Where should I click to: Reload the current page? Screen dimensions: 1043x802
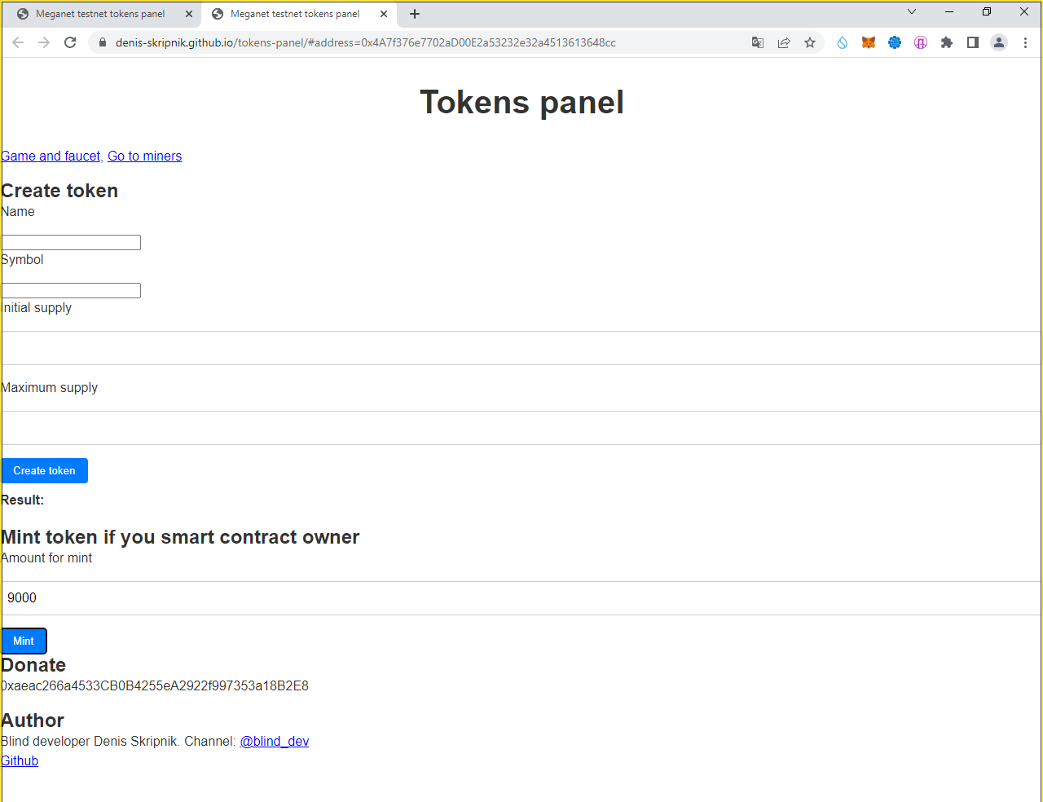[x=70, y=42]
